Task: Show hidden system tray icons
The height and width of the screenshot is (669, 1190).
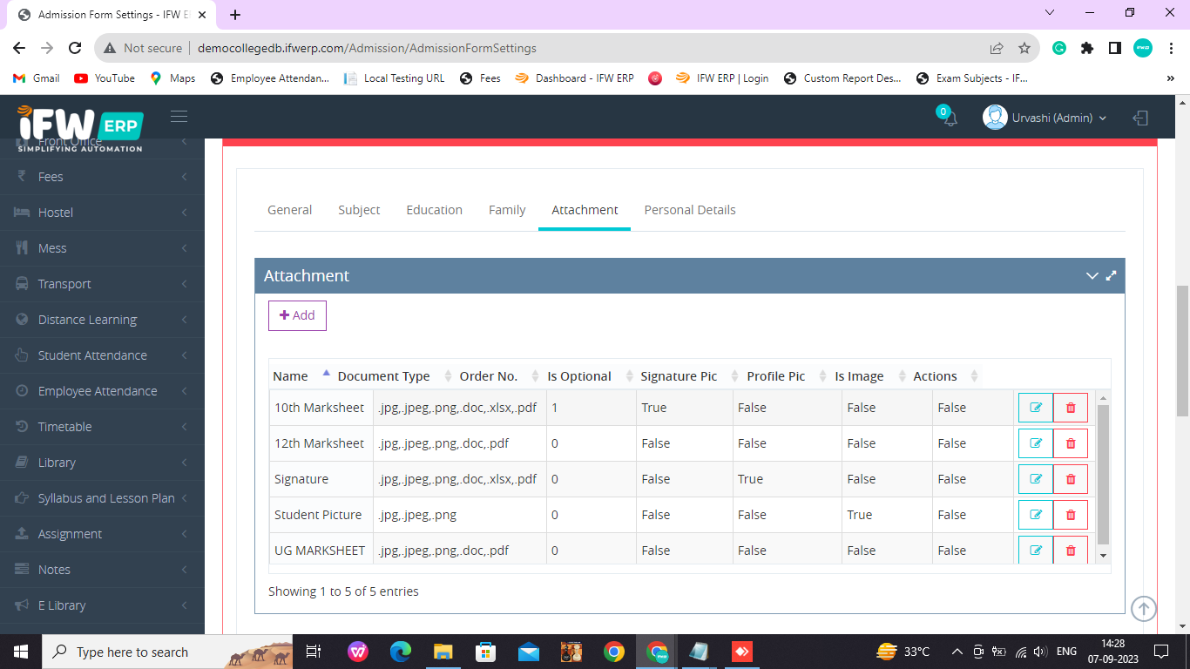Action: pyautogui.click(x=957, y=652)
